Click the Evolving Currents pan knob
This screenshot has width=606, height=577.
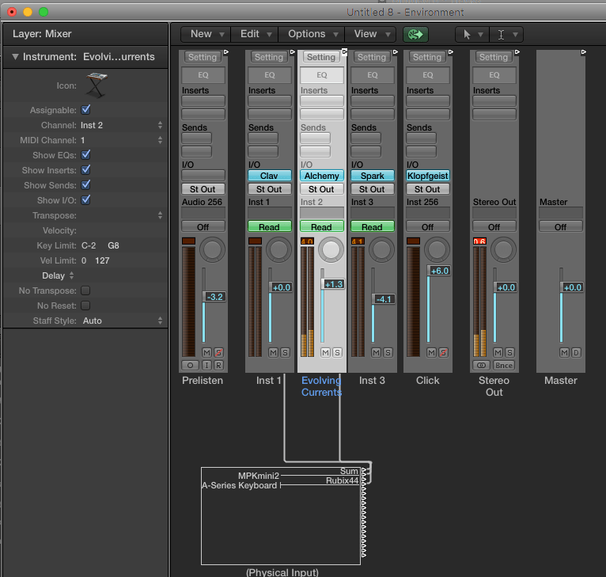(x=331, y=250)
